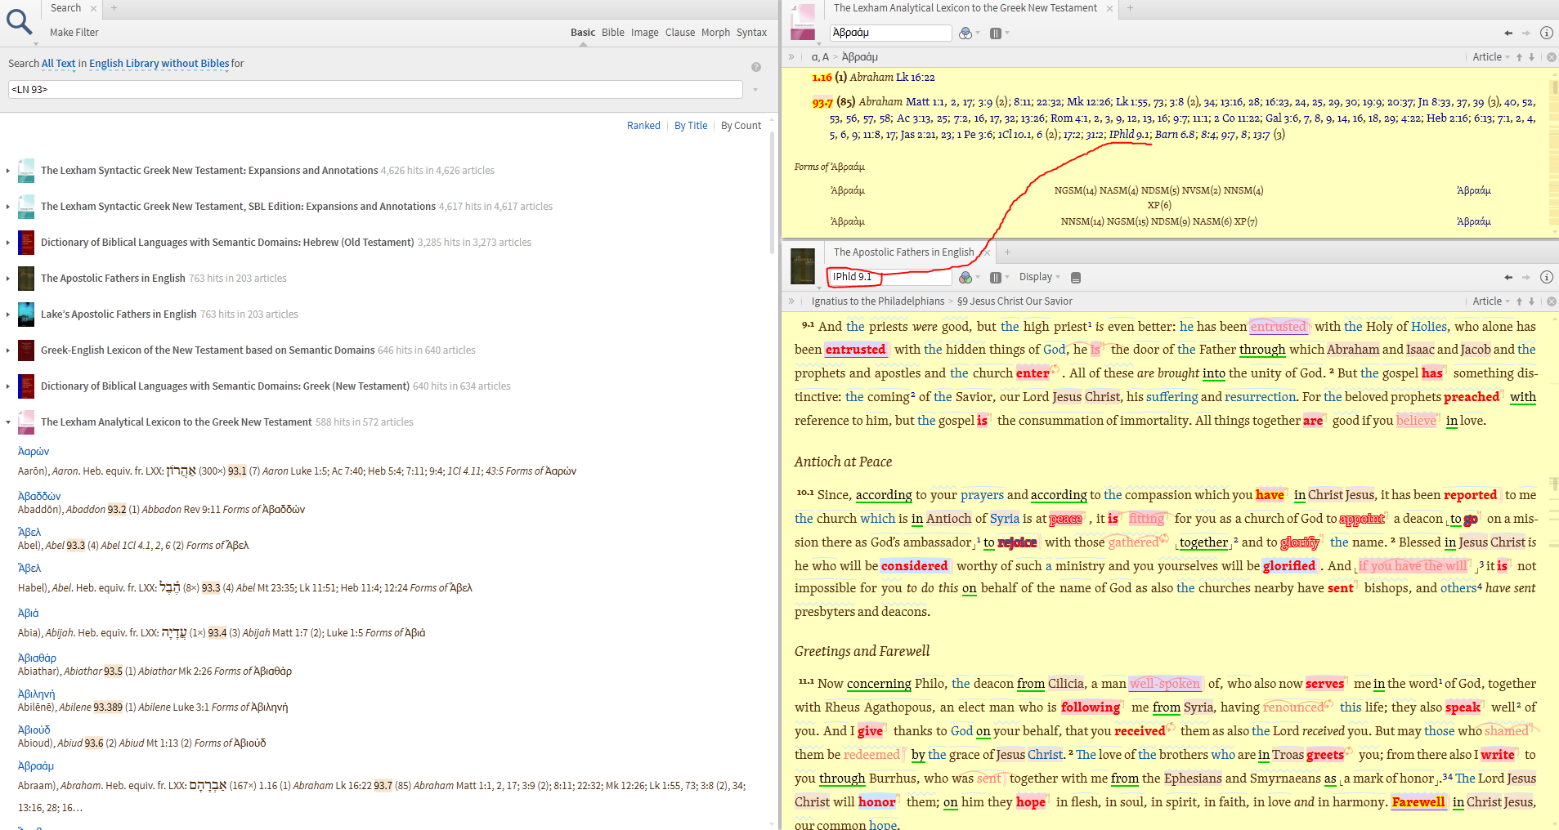Open Ἀβιαθάρ entry in search results

38,658
